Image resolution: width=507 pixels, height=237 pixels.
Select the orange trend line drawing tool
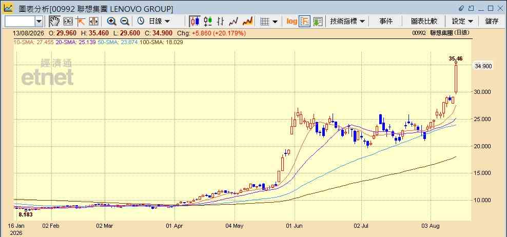click(80, 22)
